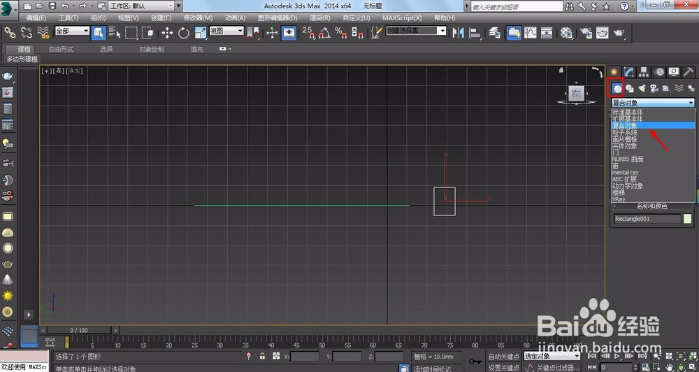Screen dimensions: 699x372
Task: Click the Select and Manipulate icon
Action: (272, 33)
